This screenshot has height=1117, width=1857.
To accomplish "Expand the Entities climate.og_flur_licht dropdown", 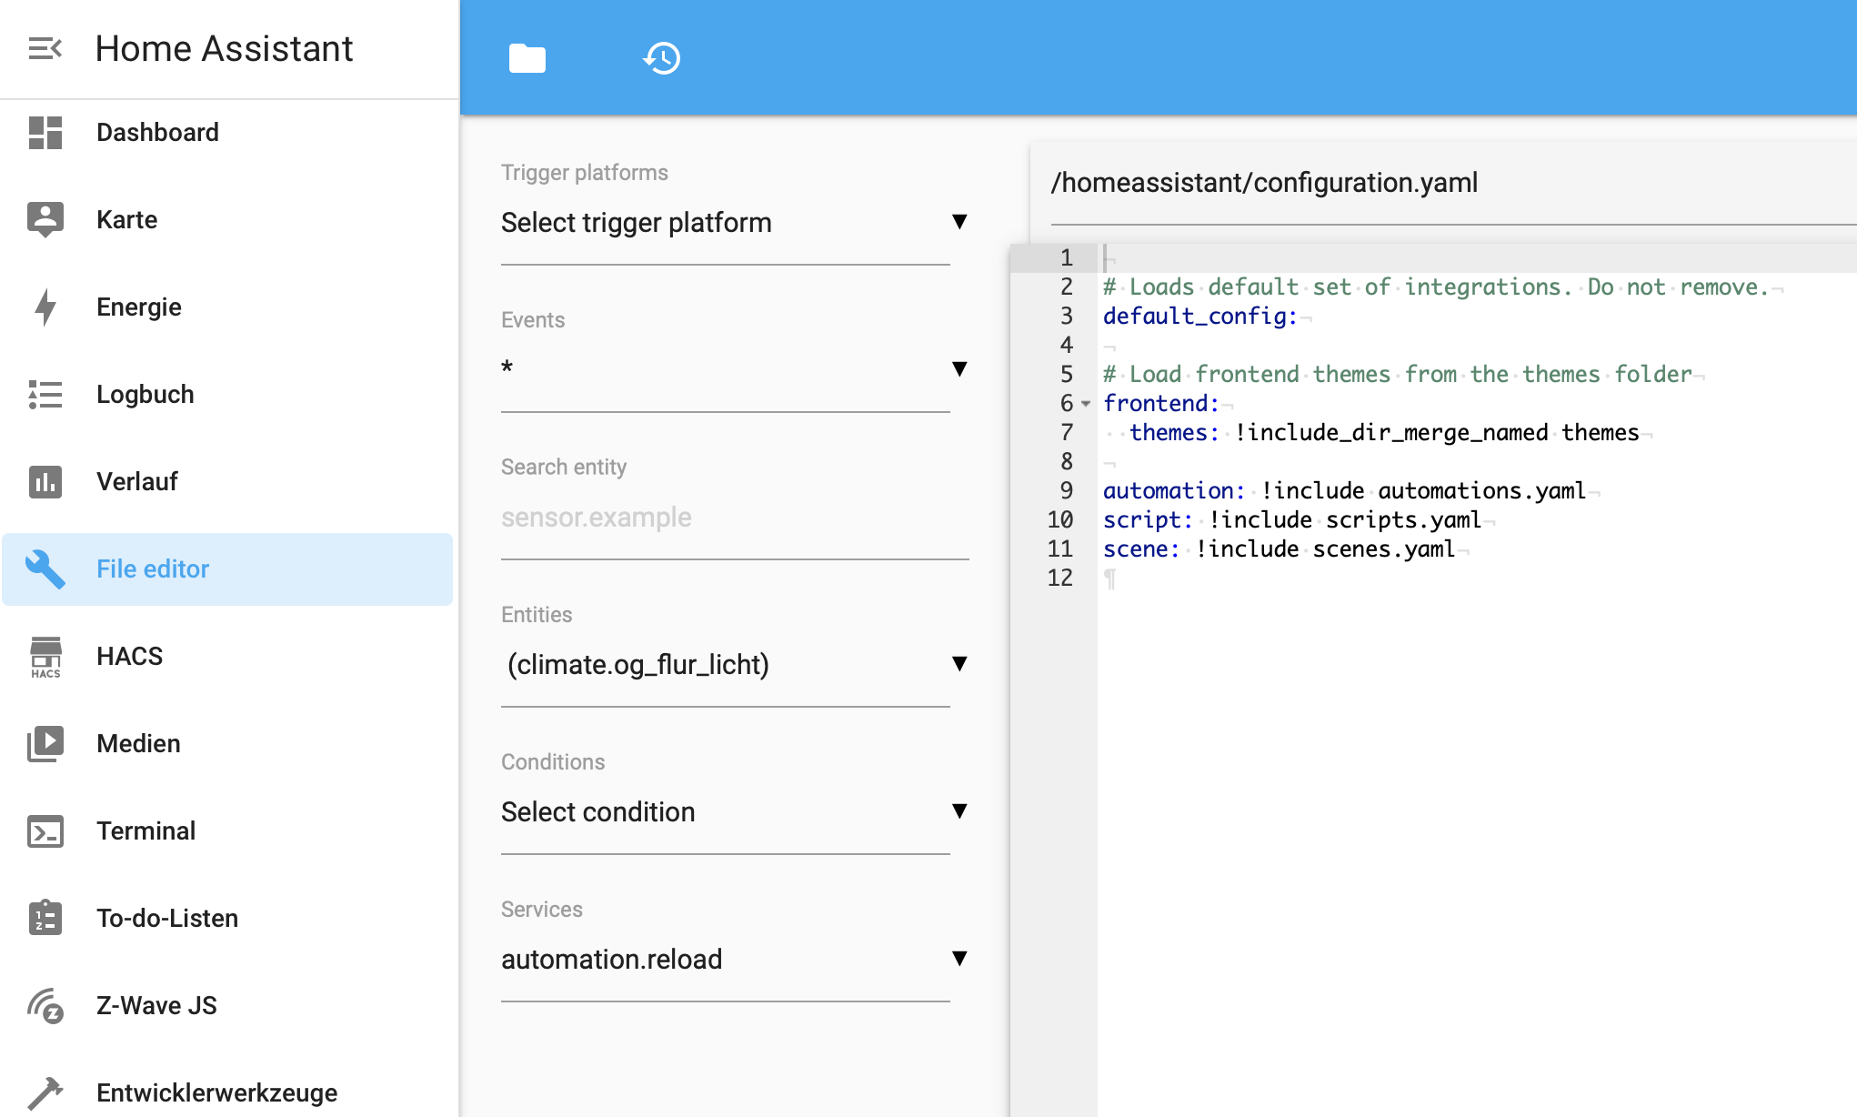I will click(x=734, y=664).
